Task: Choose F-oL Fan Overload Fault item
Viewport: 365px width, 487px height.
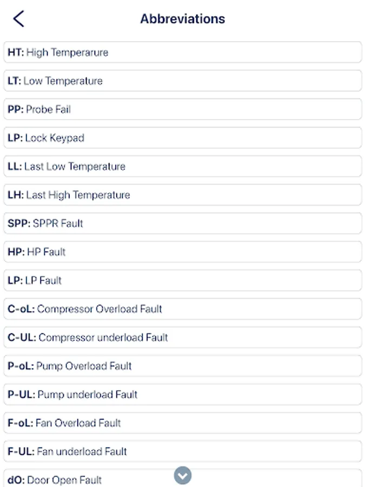Action: (182, 423)
